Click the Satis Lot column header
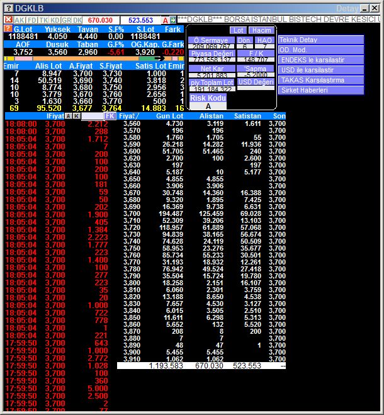This screenshot has height=415, width=384. [x=151, y=66]
